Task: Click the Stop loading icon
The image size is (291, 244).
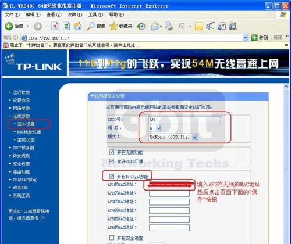Action: coord(55,26)
